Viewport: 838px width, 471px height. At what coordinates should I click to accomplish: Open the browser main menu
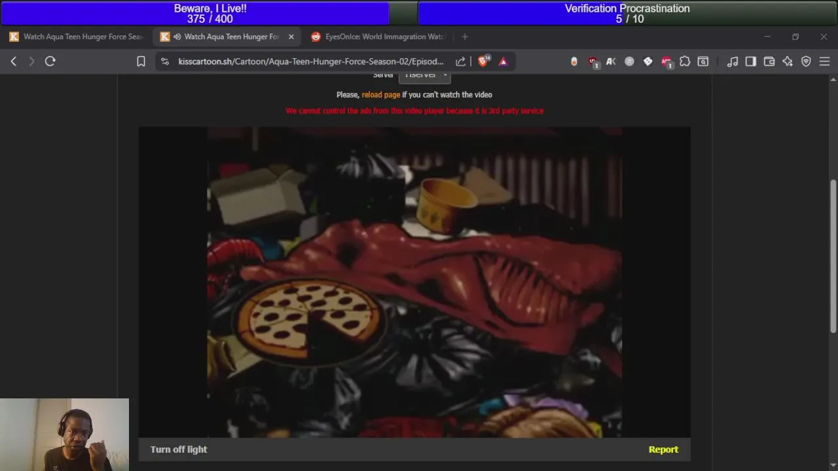click(x=824, y=61)
